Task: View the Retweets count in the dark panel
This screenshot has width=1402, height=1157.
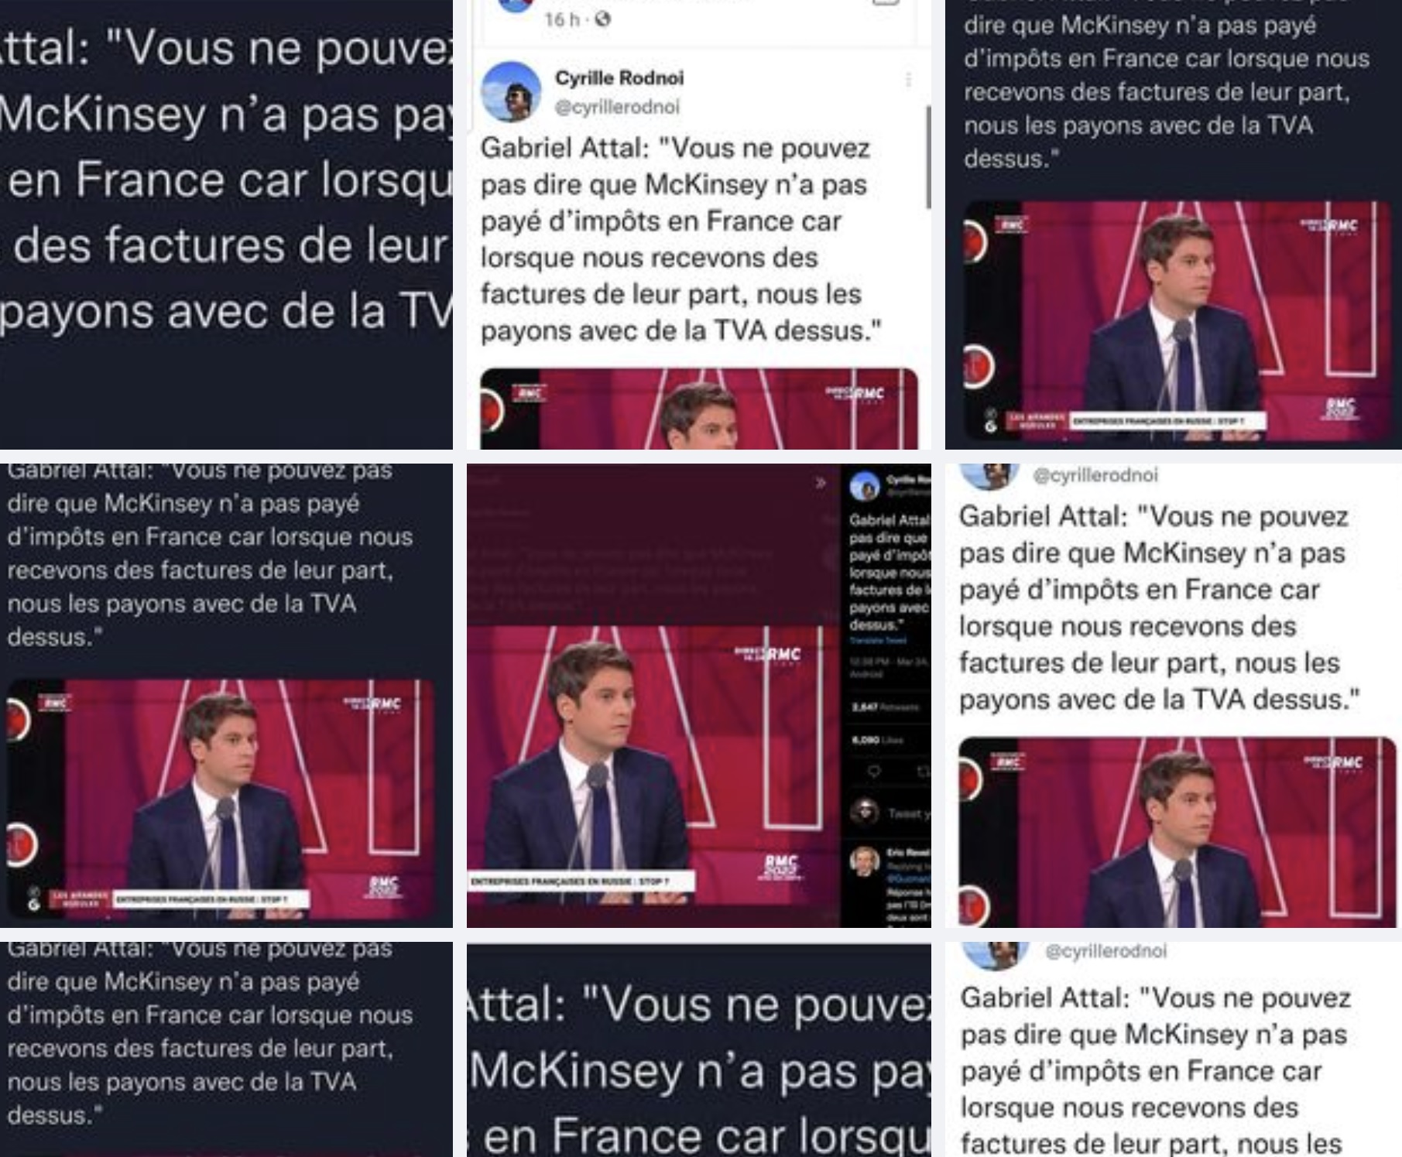Action: click(x=885, y=707)
